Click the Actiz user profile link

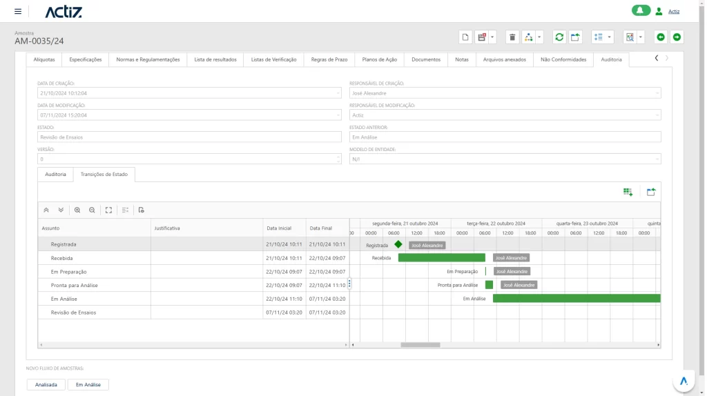(674, 12)
